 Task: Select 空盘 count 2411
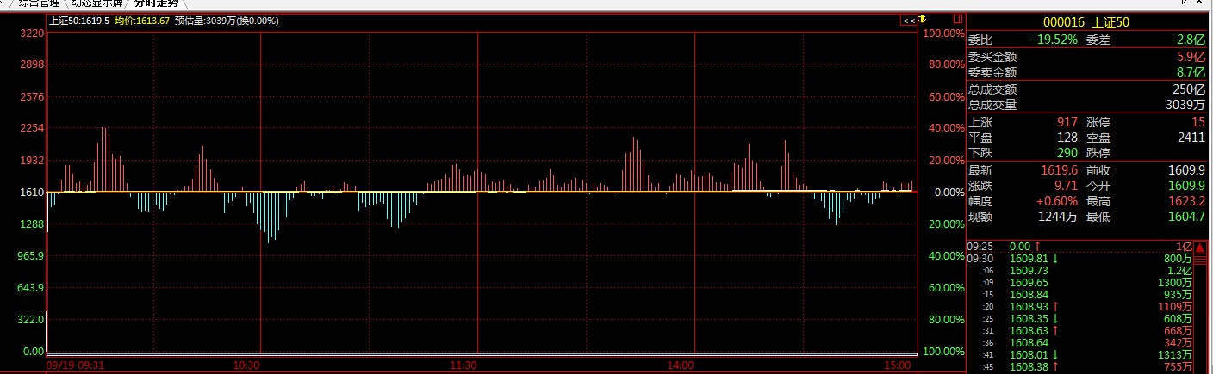click(1190, 138)
